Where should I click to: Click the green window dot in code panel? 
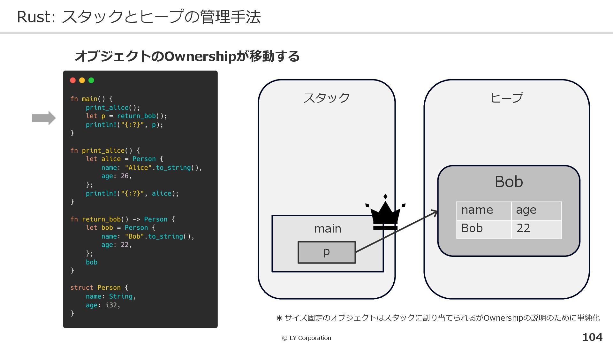(x=91, y=80)
